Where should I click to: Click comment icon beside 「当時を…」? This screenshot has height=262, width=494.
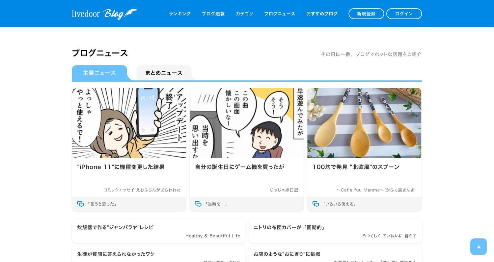coord(198,204)
